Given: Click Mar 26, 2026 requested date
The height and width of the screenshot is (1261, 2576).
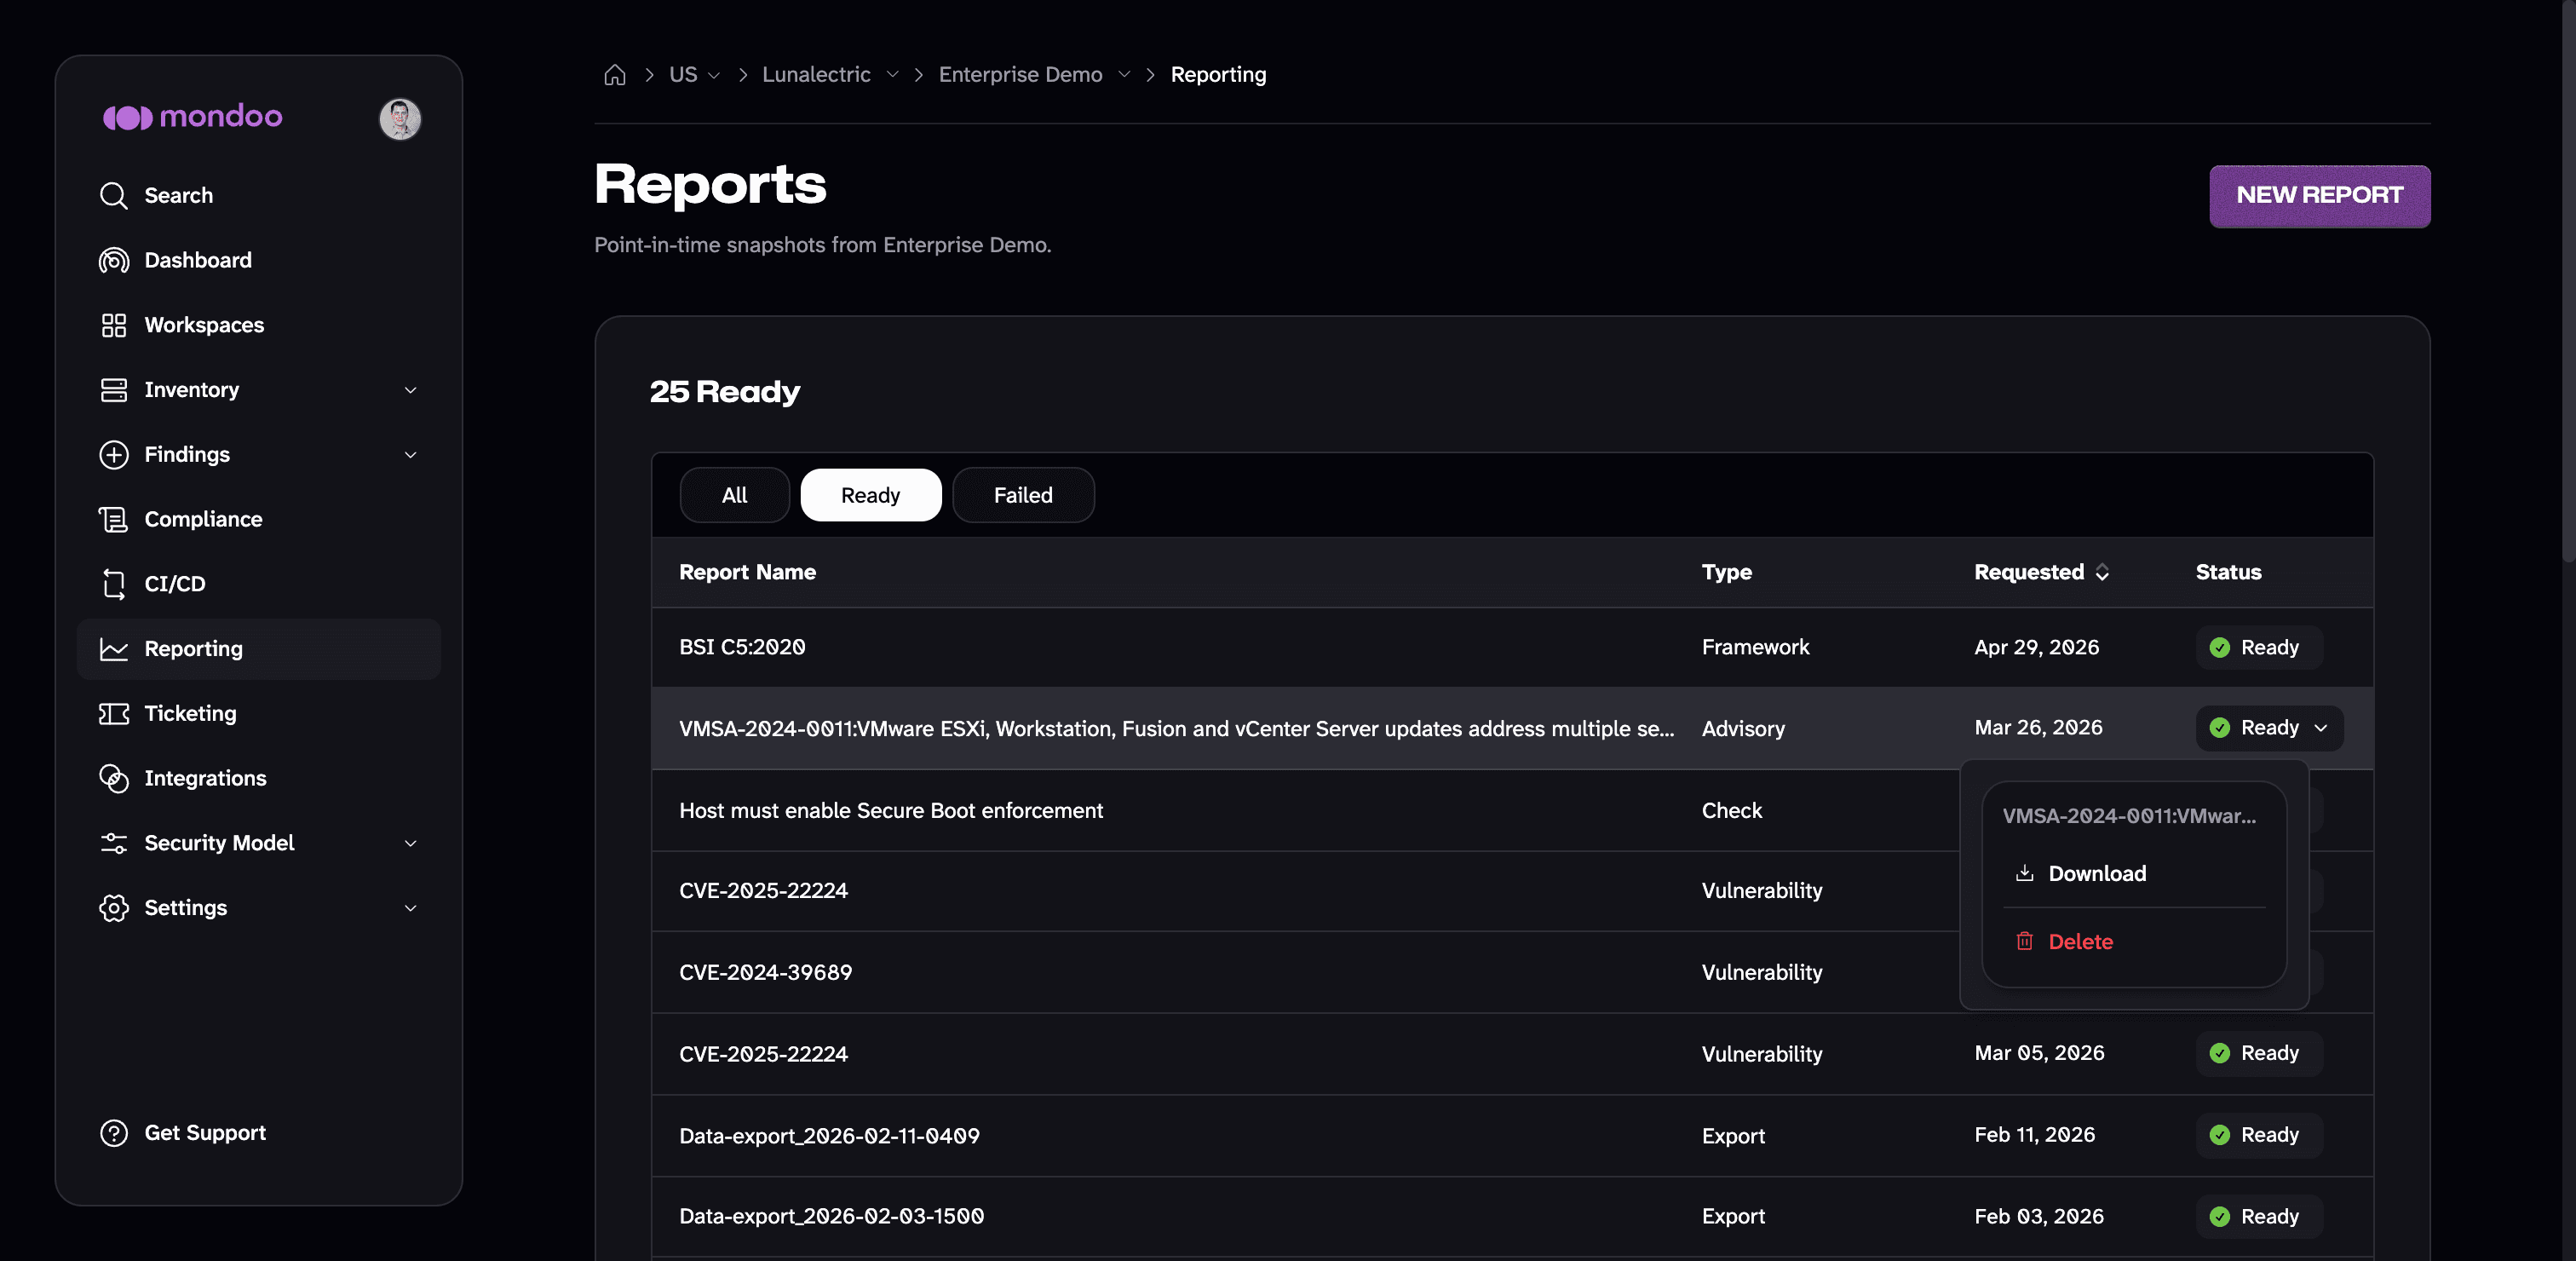Looking at the screenshot, I should (2038, 728).
